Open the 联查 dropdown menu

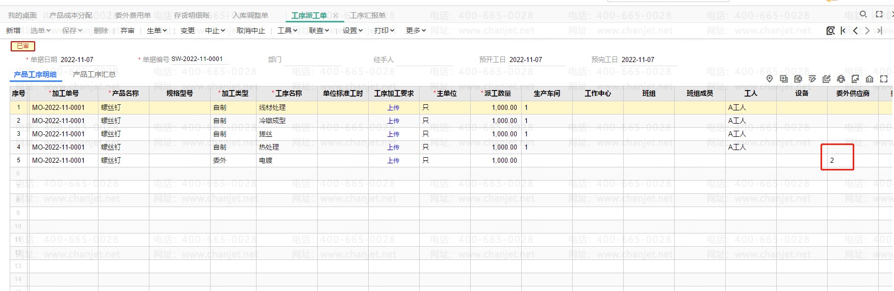pyautogui.click(x=319, y=31)
